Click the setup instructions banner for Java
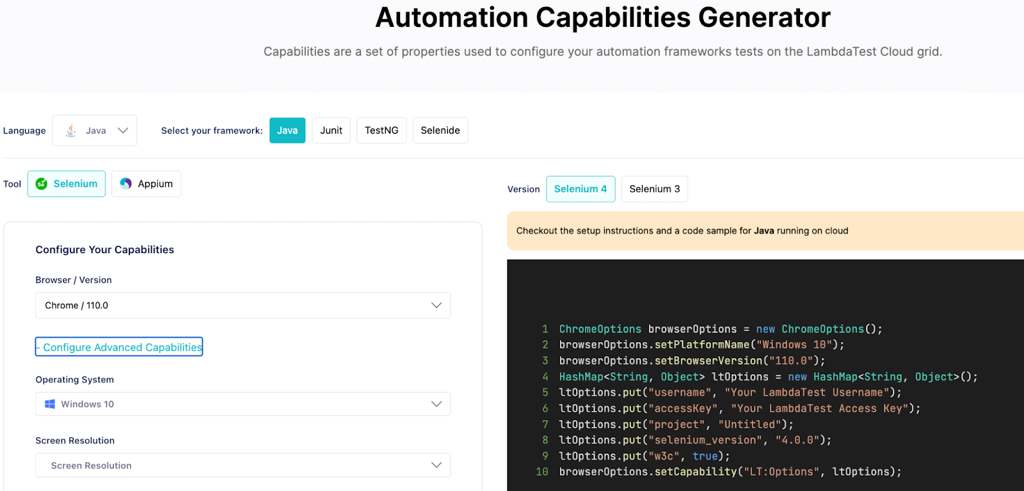This screenshot has height=491, width=1024. click(x=765, y=231)
